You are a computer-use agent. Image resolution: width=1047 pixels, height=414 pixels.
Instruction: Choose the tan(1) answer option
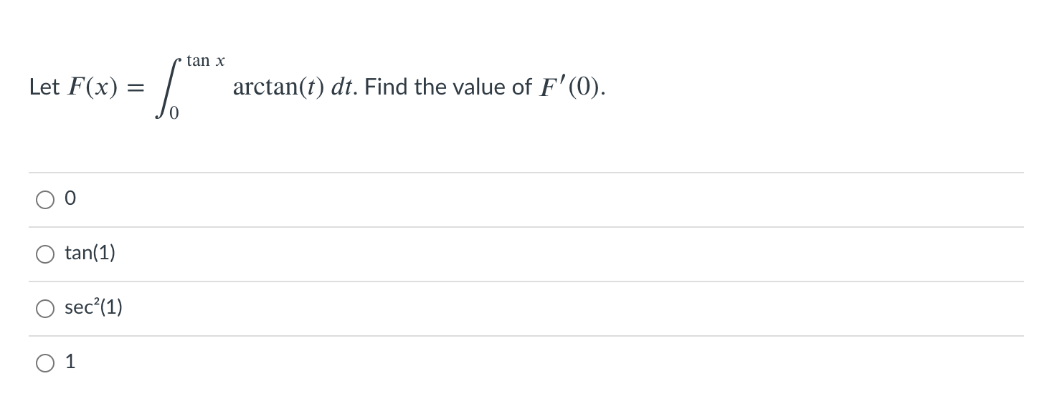(45, 254)
